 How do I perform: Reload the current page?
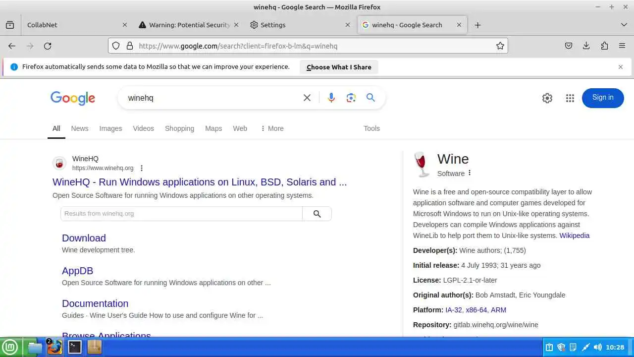[48, 46]
